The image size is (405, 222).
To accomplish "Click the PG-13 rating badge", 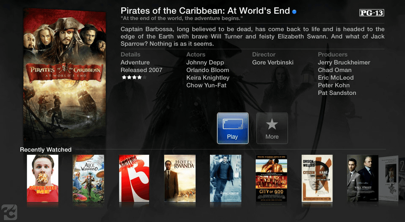I will click(x=372, y=13).
